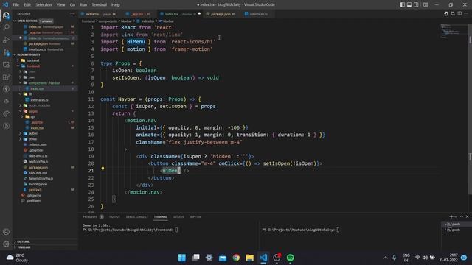Expand the Outline section
This screenshot has height=265, width=472.
[23, 241]
